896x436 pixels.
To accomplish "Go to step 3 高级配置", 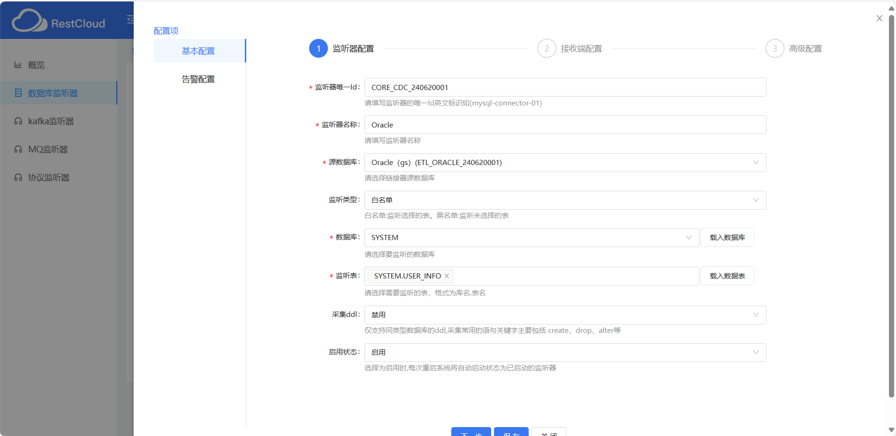I will point(794,48).
